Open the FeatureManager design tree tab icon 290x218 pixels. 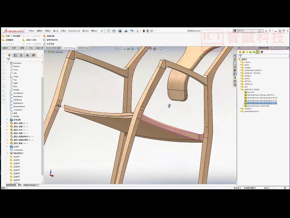(x=10, y=55)
